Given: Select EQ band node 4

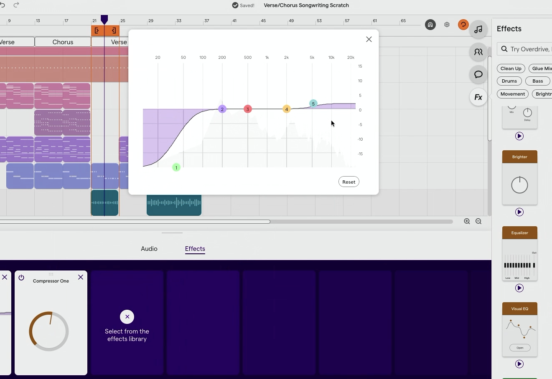Looking at the screenshot, I should pos(287,109).
